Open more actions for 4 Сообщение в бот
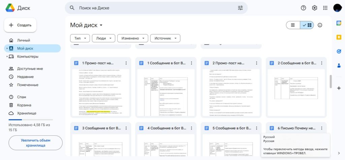The width and height of the screenshot is (345, 160). [191, 128]
